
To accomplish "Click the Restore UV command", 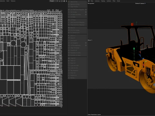I will (x=77, y=75).
